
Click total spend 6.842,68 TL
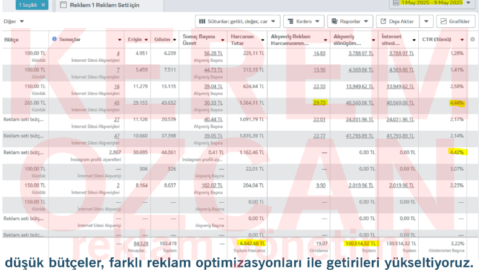252,244
